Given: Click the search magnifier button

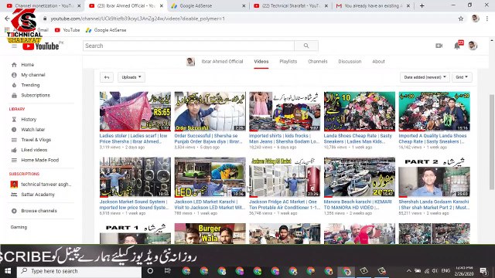Looking at the screenshot, I should [x=306, y=46].
